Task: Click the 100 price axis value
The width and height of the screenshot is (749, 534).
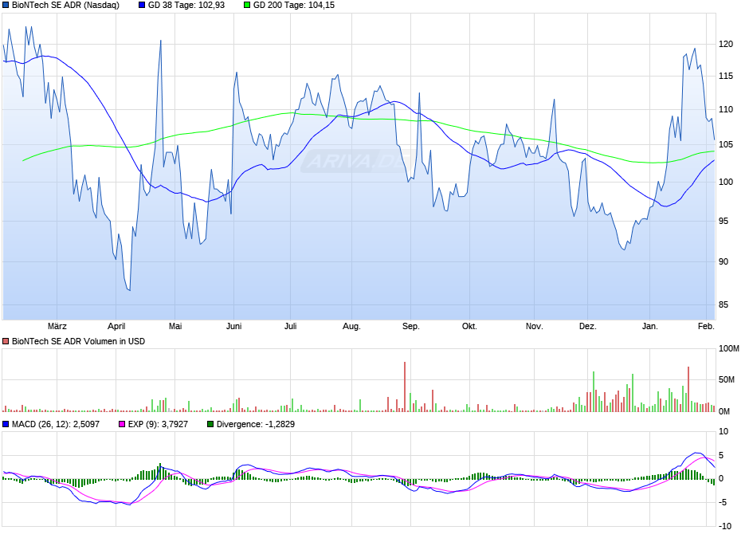Action: point(726,182)
